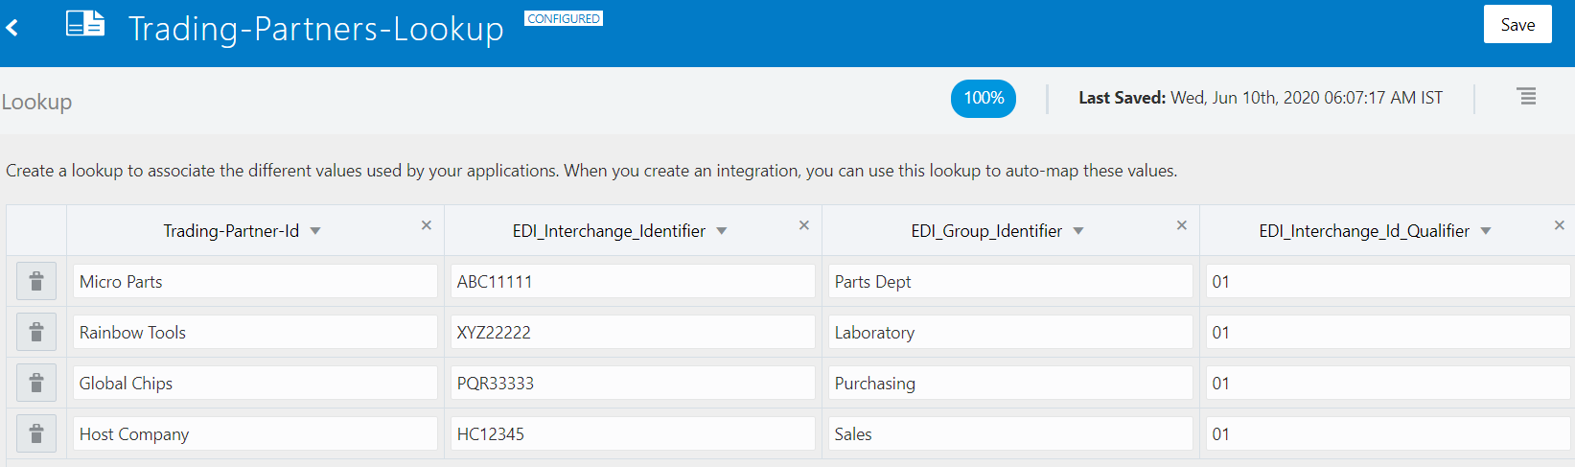Click the Lookup section heading

coord(36,102)
